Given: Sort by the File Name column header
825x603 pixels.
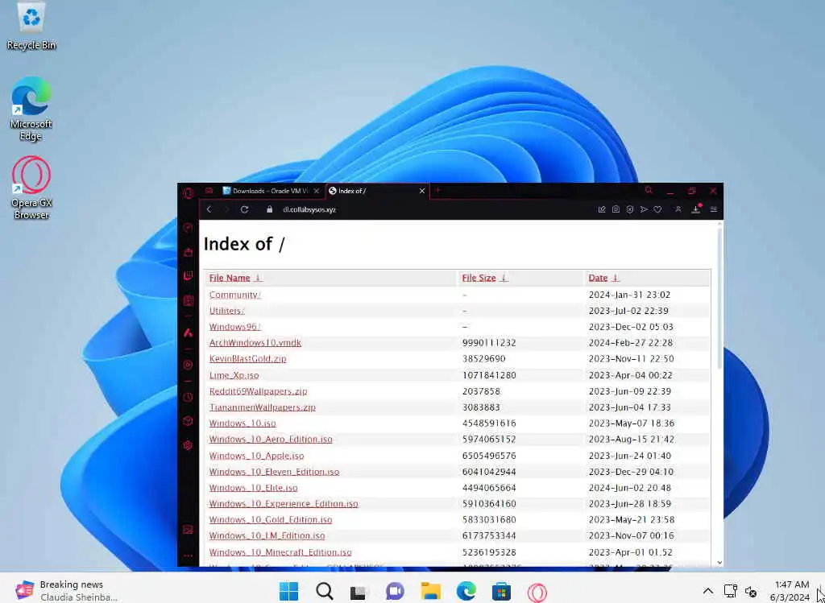Looking at the screenshot, I should (x=230, y=278).
